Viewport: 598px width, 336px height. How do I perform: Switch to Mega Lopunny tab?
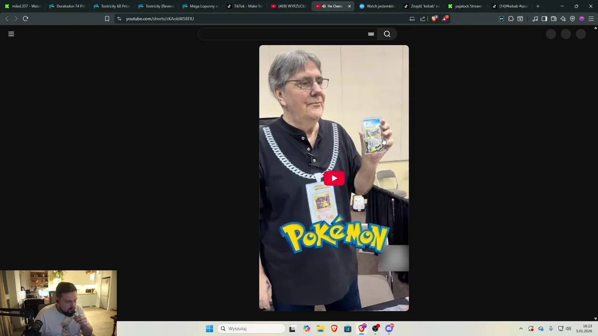pos(200,6)
